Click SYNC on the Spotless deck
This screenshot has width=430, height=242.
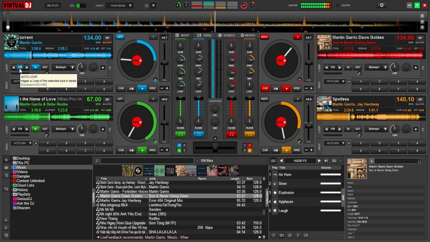(297, 150)
